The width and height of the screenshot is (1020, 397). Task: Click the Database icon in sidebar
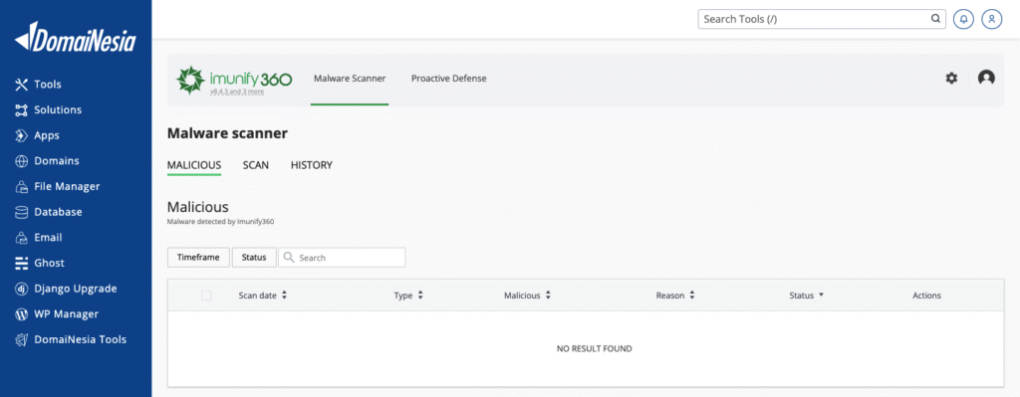coord(22,212)
